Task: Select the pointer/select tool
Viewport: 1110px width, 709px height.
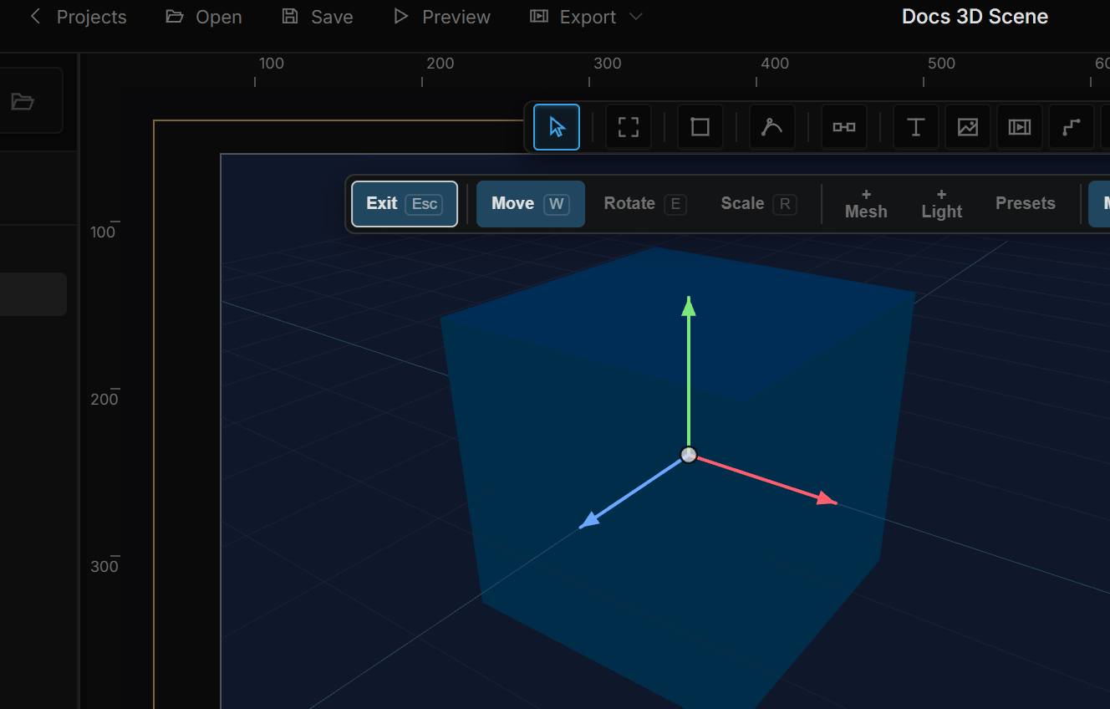Action: [x=557, y=127]
